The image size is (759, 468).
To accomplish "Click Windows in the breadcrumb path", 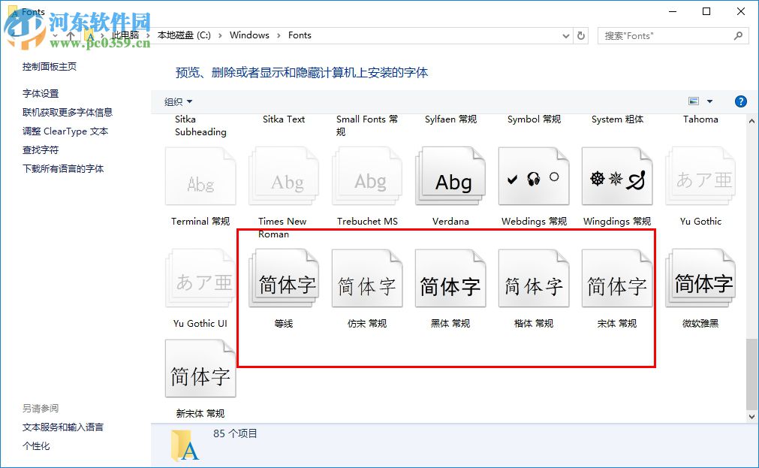I will (249, 35).
